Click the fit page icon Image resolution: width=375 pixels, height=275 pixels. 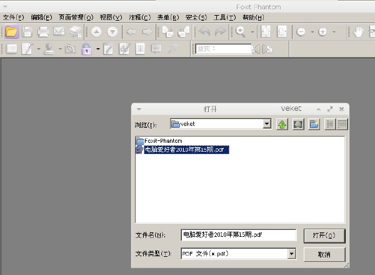pyautogui.click(x=266, y=32)
